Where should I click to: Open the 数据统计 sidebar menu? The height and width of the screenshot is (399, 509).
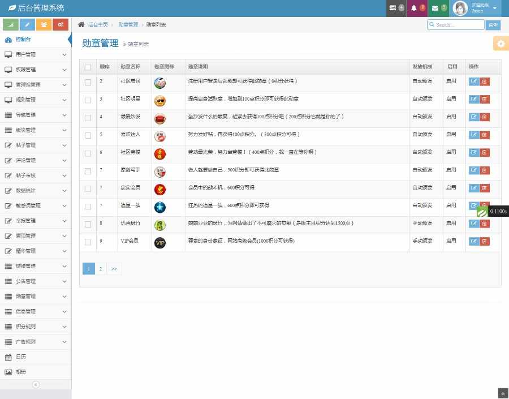click(x=36, y=191)
